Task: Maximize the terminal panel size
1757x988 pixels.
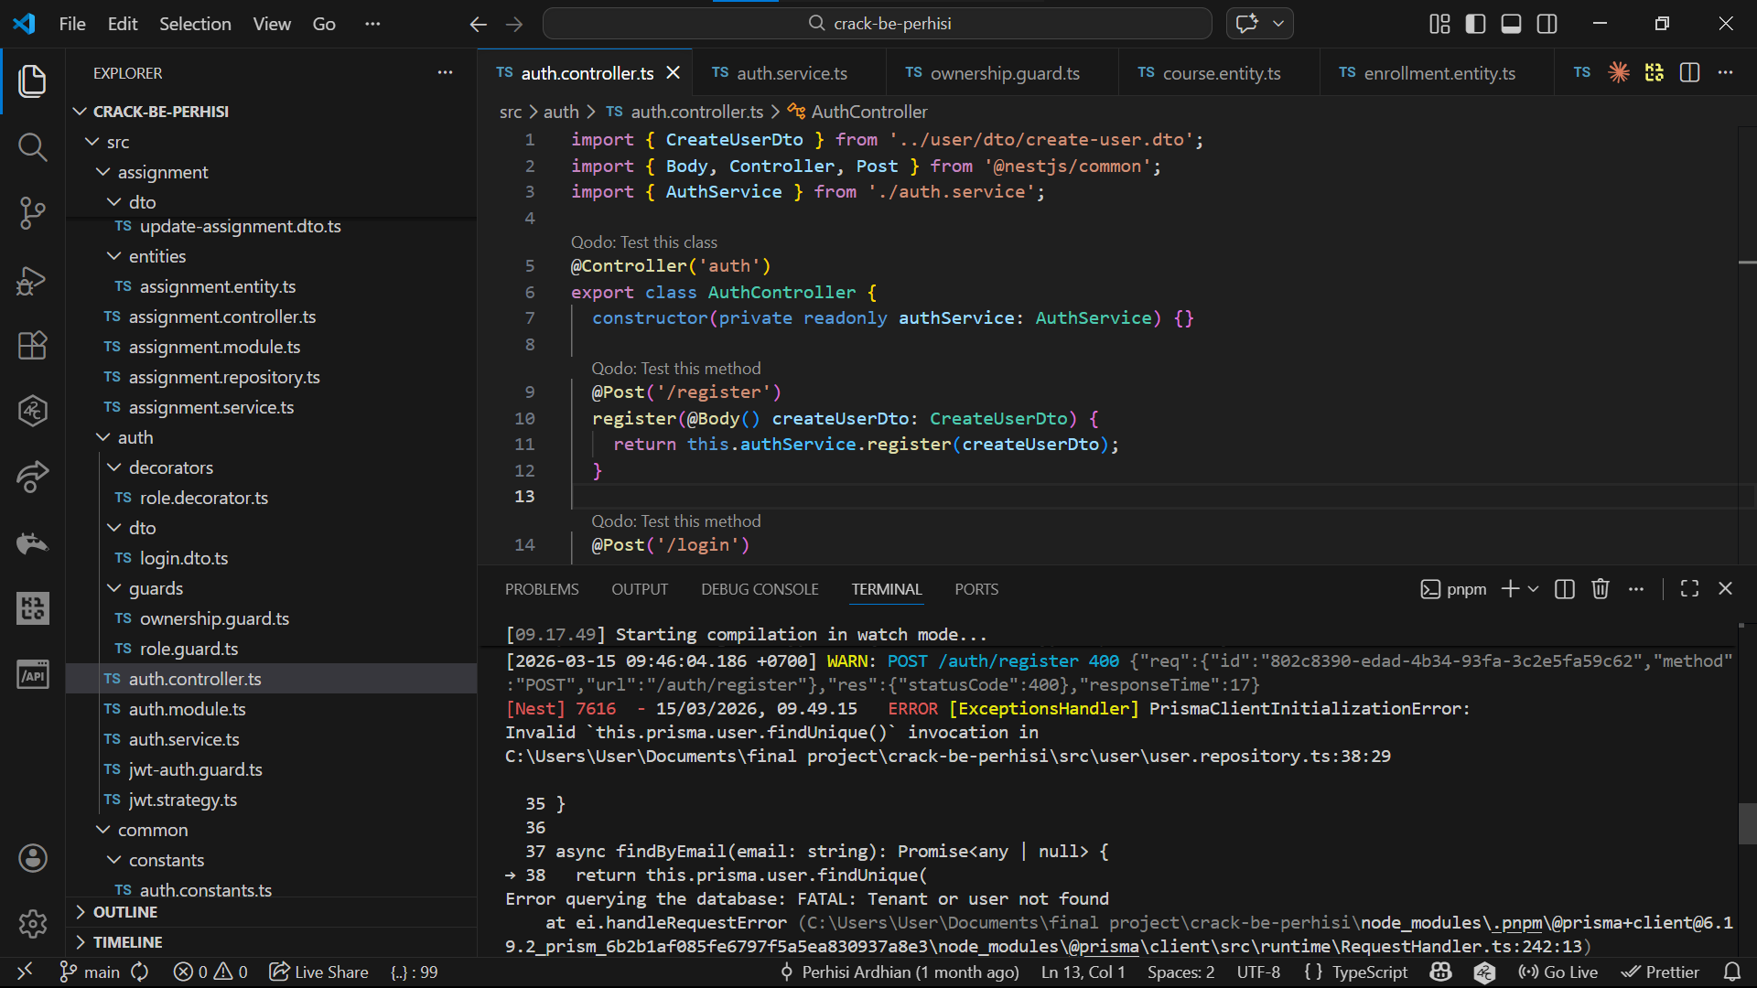Action: 1689,589
